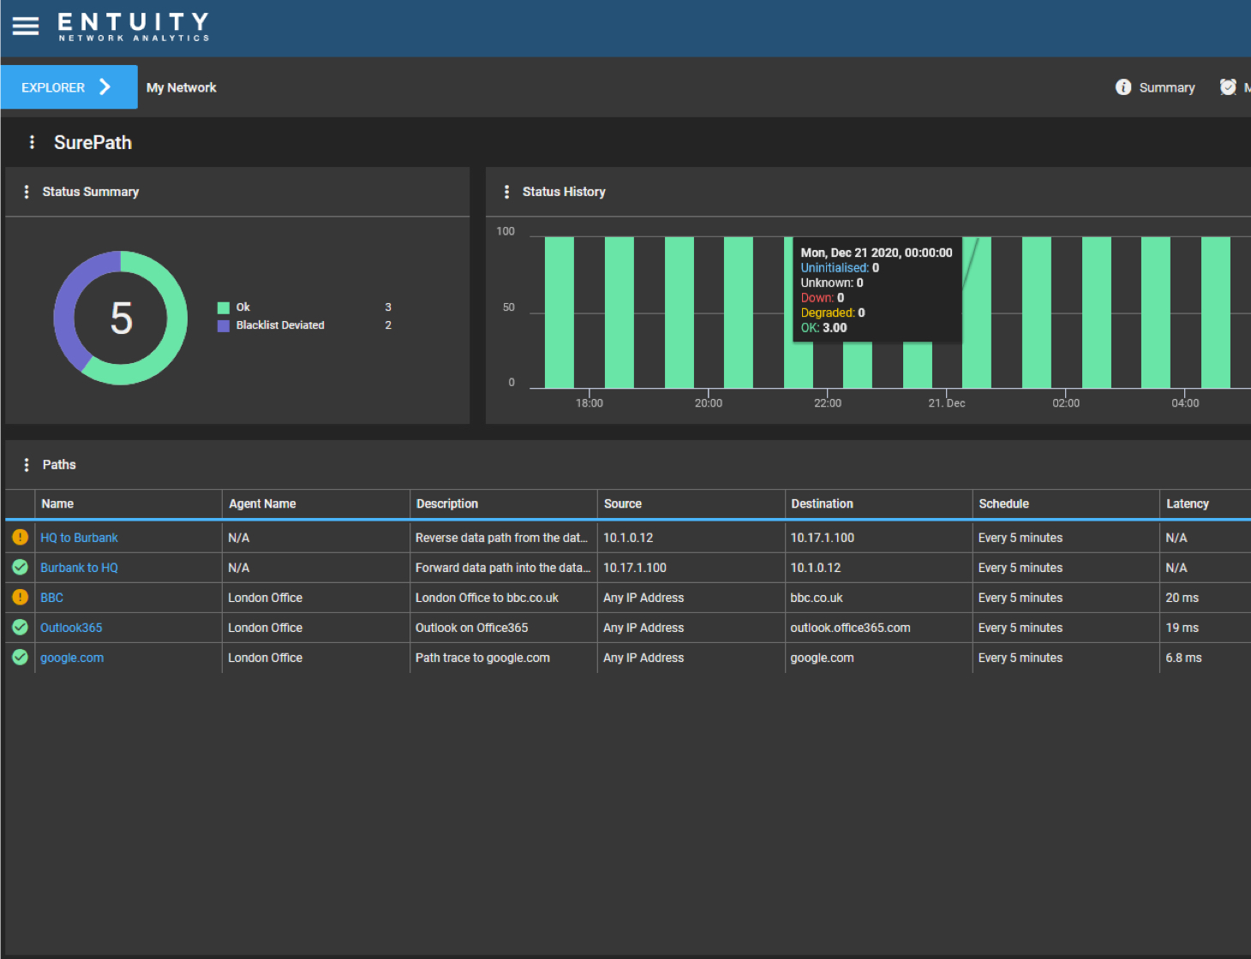1251x959 pixels.
Task: Open the alarm clock icon in the top bar
Action: [x=1229, y=86]
